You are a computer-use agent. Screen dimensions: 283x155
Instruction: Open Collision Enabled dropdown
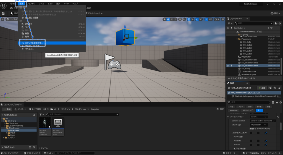pyautogui.click(x=263, y=121)
